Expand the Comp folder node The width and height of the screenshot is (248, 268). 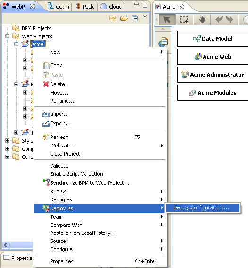click(x=7, y=149)
